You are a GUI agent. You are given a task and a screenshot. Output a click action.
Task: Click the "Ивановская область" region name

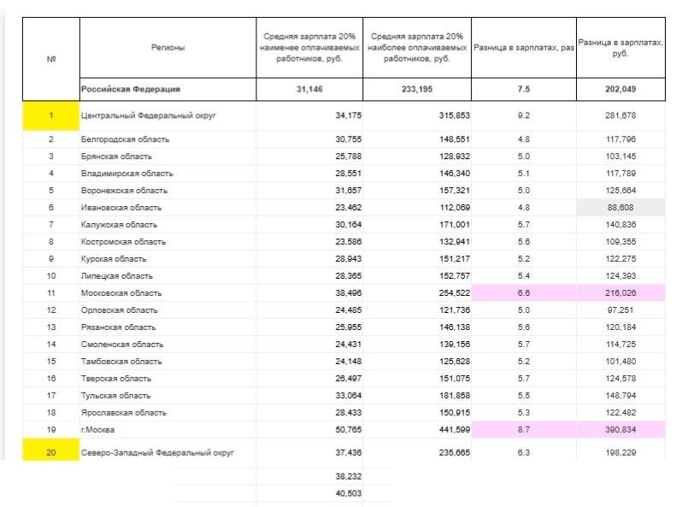120,207
